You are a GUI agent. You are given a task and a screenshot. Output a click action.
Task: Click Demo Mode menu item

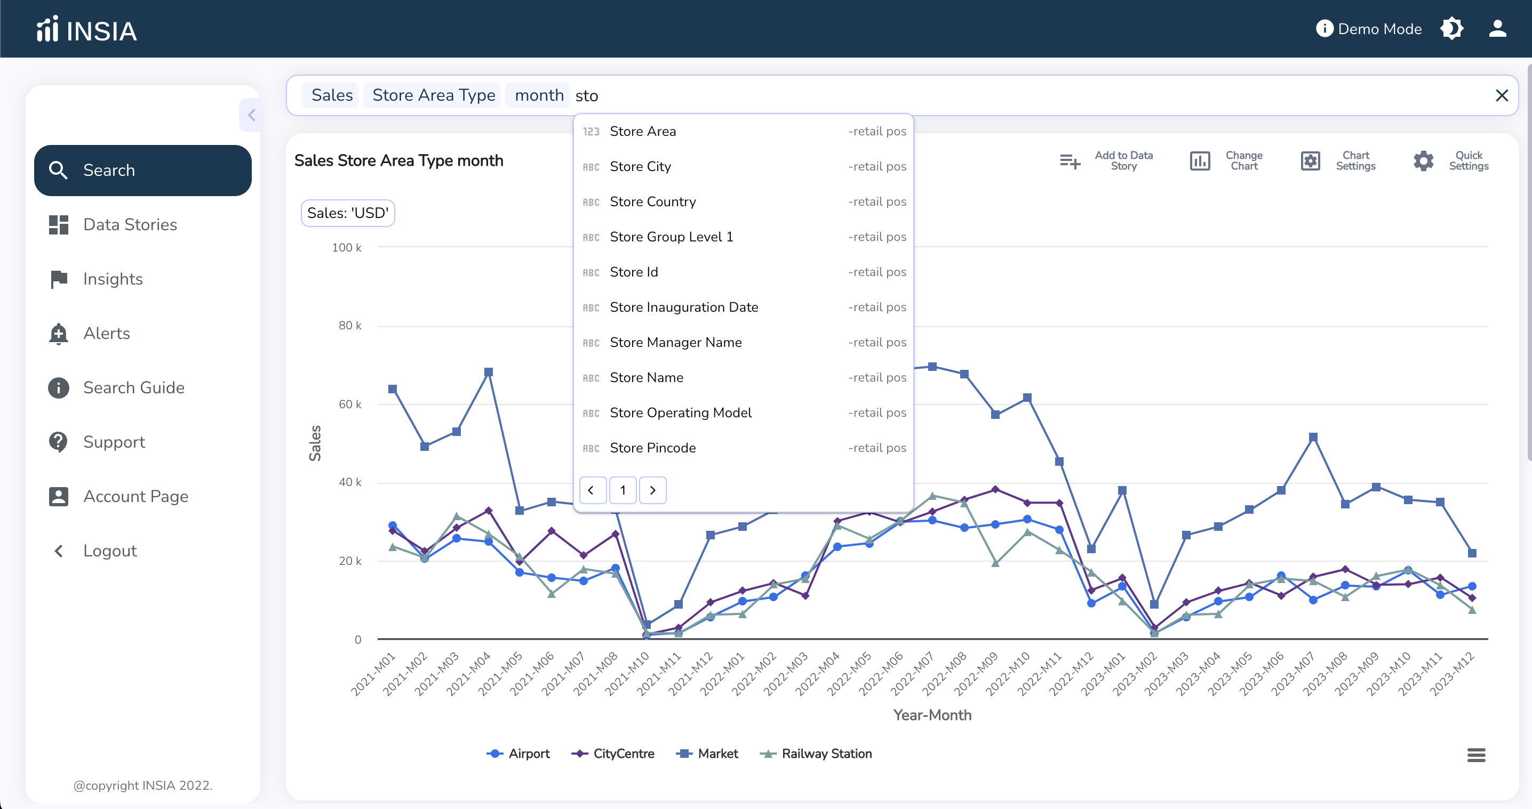pyautogui.click(x=1367, y=28)
